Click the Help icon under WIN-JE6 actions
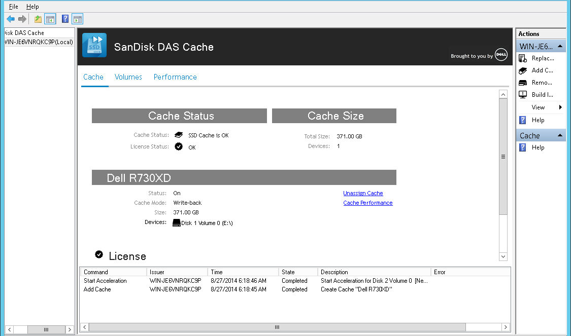 click(x=523, y=120)
